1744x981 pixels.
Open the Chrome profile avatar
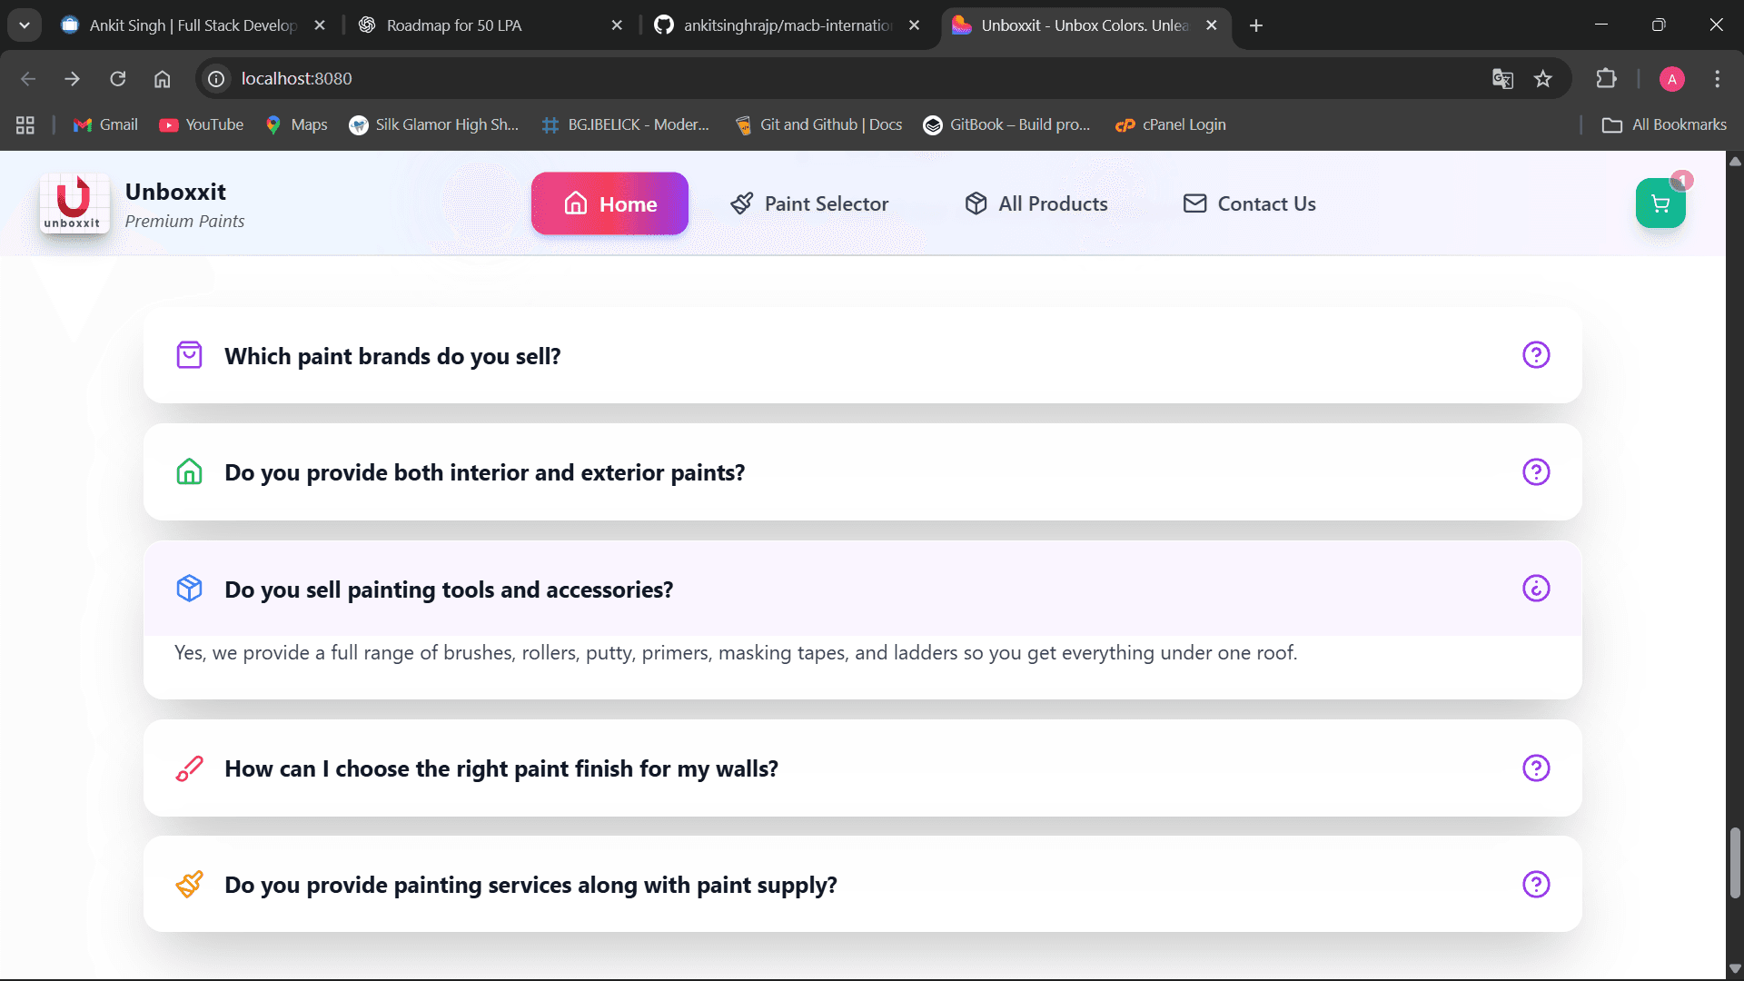point(1671,79)
